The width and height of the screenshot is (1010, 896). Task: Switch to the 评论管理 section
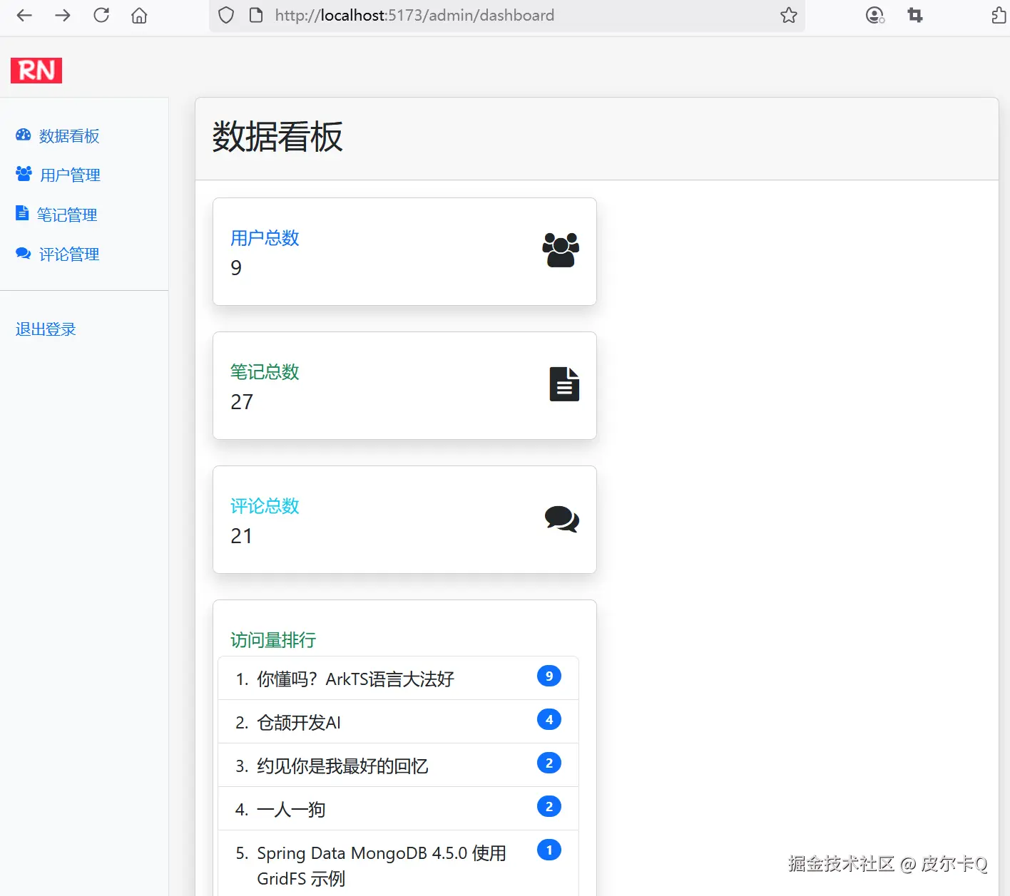[x=69, y=252]
